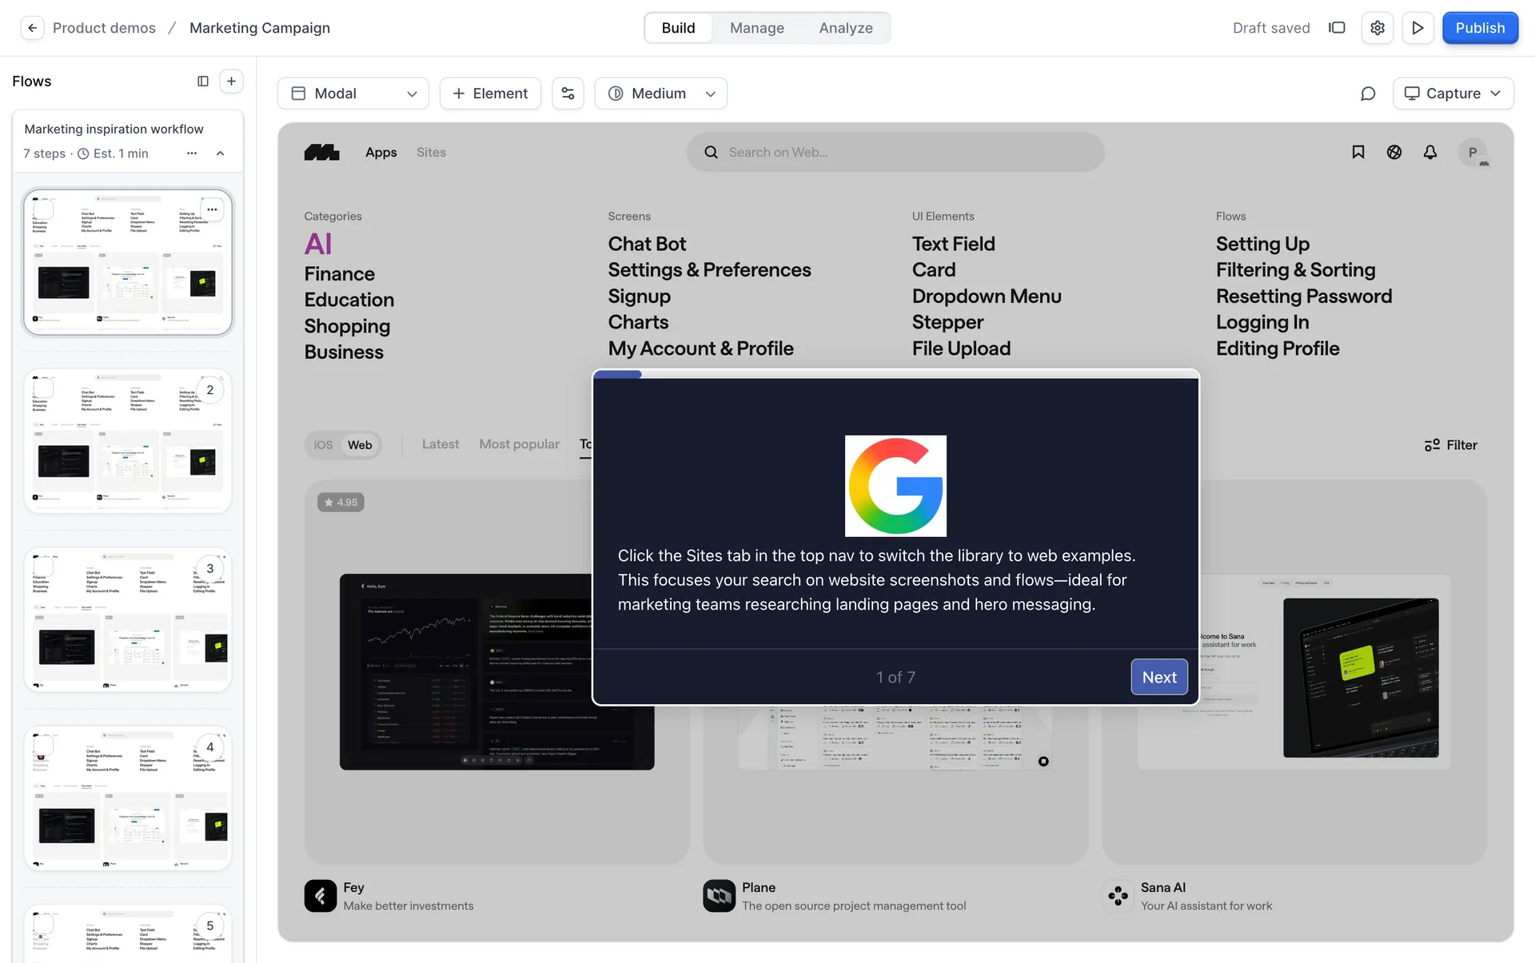1535x963 pixels.
Task: Open the workflow three-dot menu
Action: coord(192,153)
